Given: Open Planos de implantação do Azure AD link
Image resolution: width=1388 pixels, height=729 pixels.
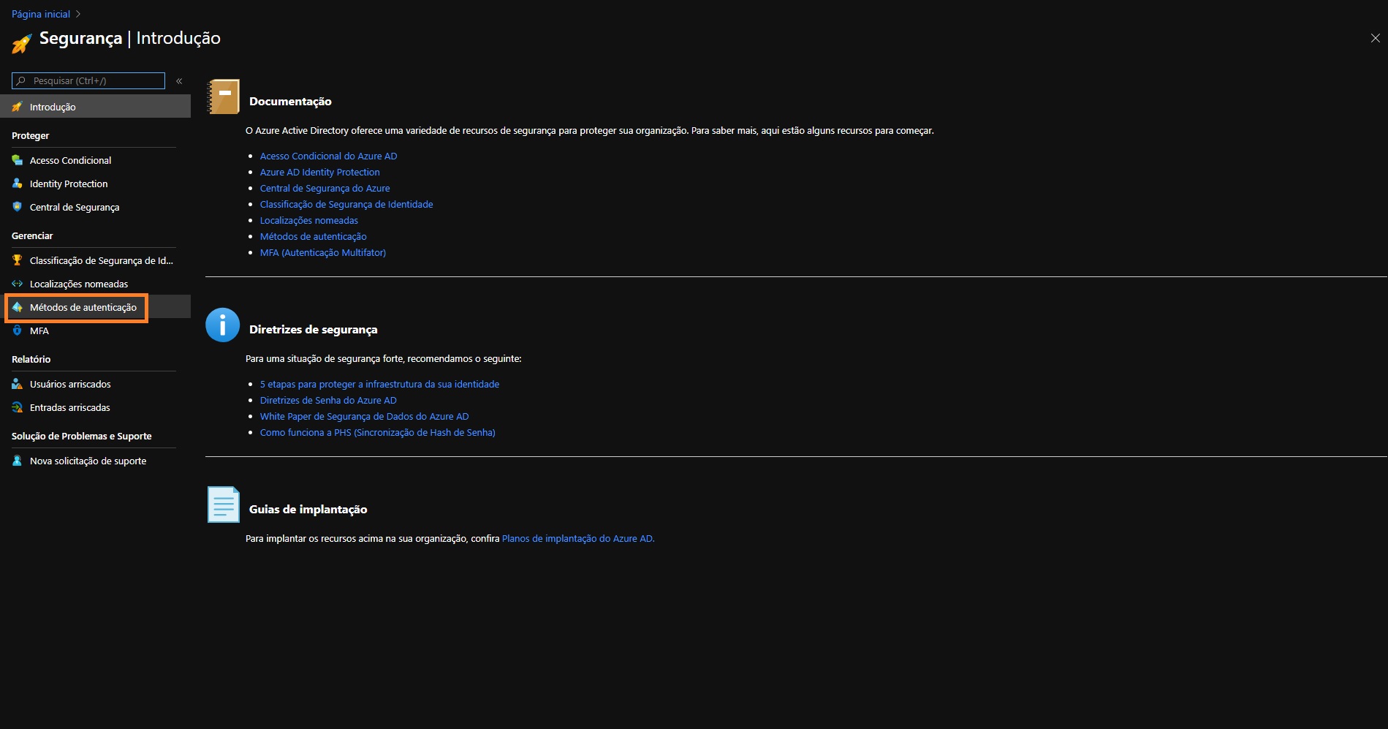Looking at the screenshot, I should pyautogui.click(x=578, y=538).
